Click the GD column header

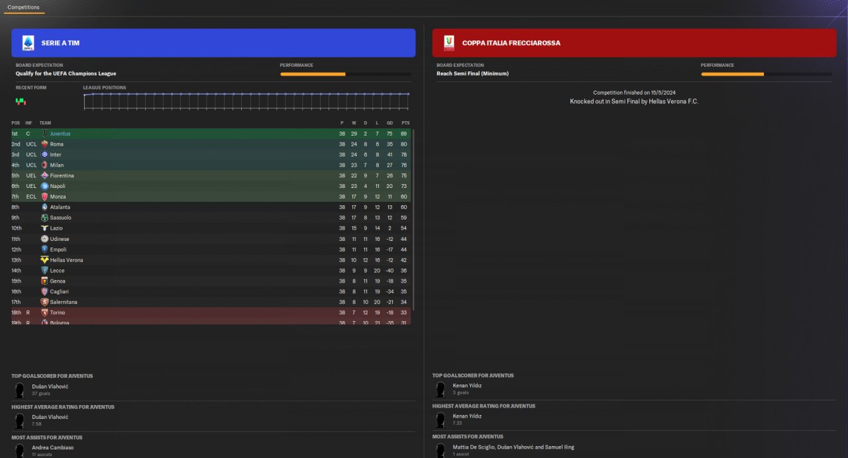tap(390, 123)
